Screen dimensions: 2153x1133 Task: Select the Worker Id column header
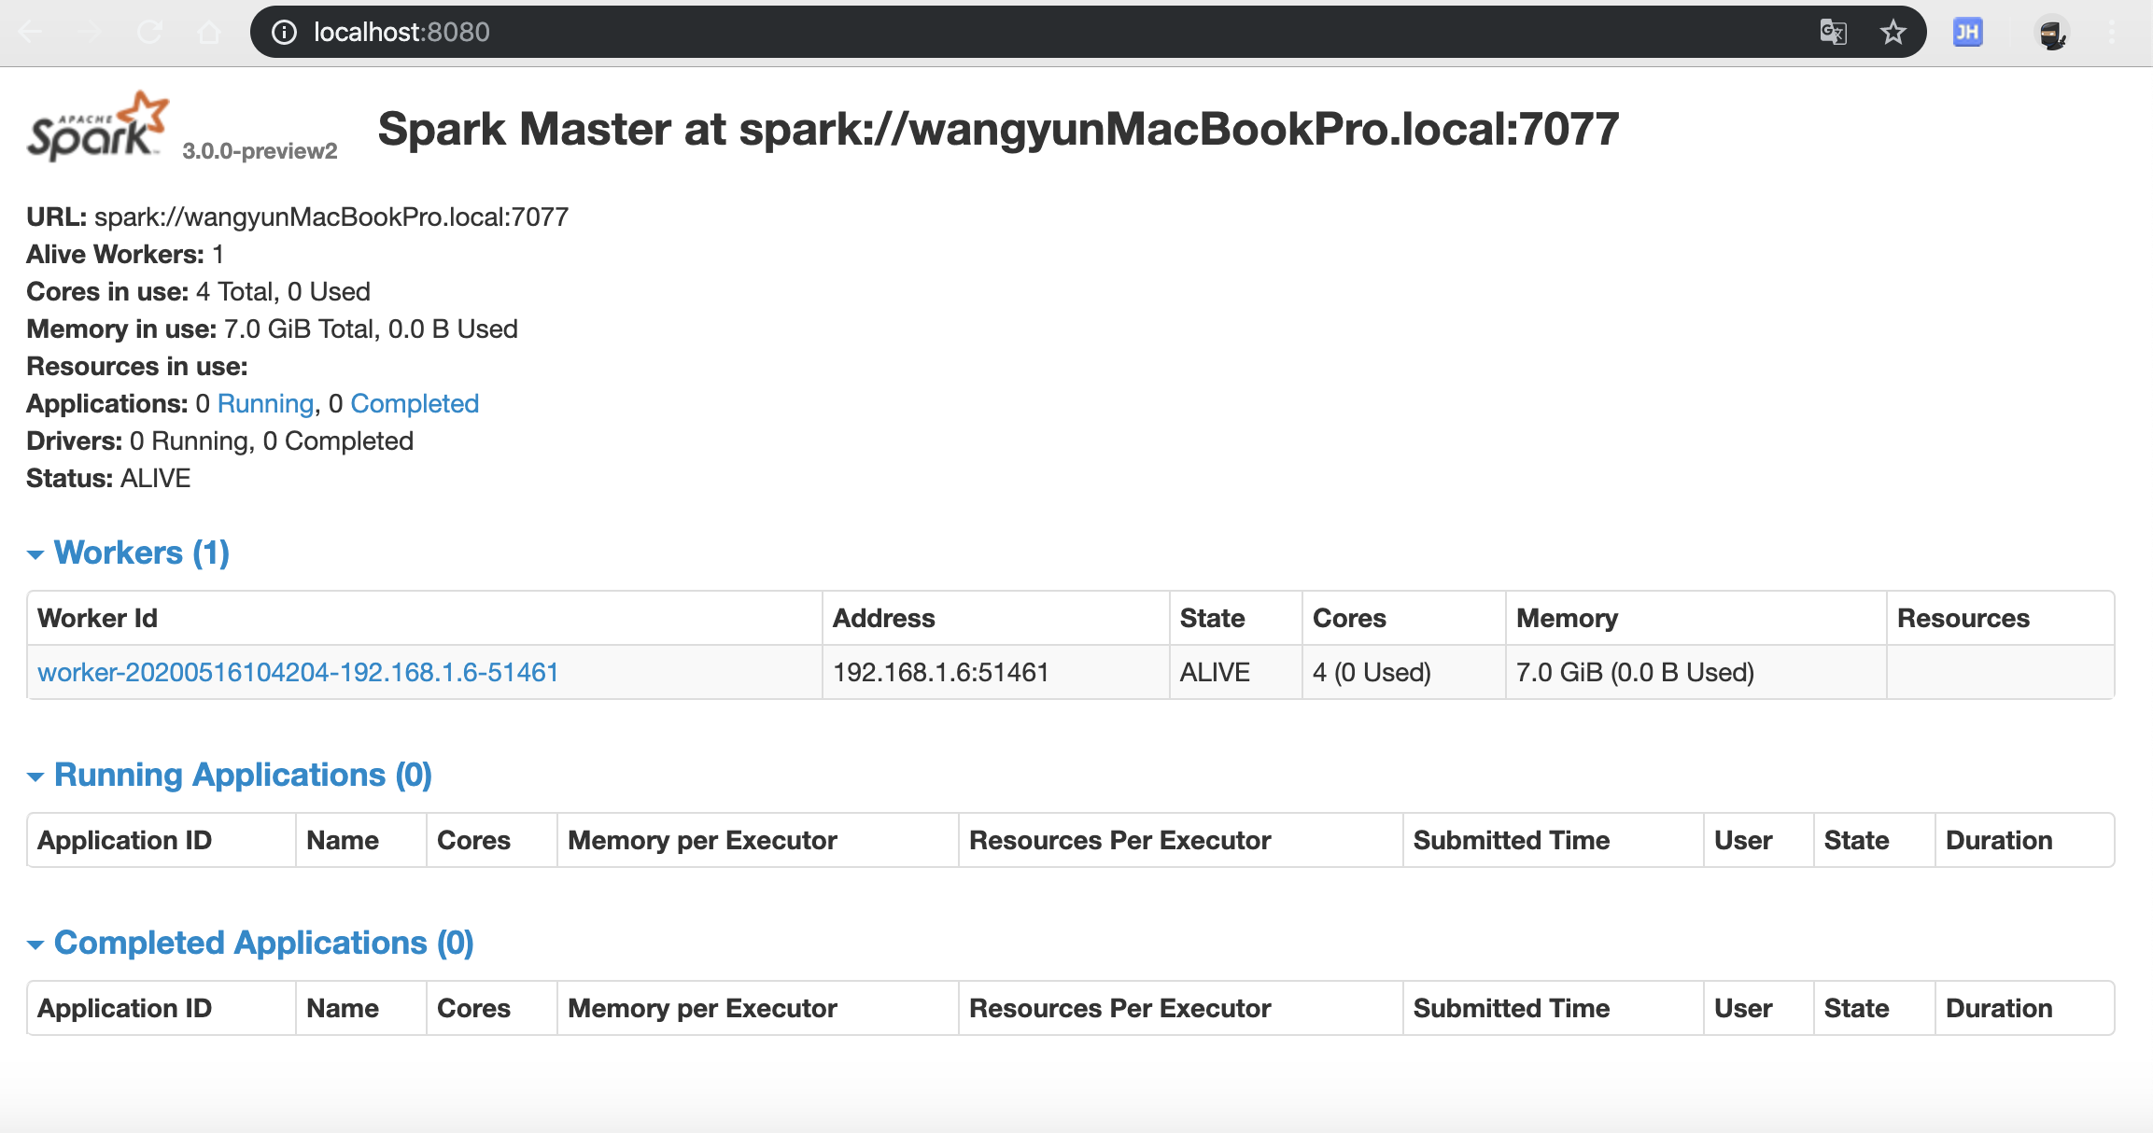[x=98, y=617]
